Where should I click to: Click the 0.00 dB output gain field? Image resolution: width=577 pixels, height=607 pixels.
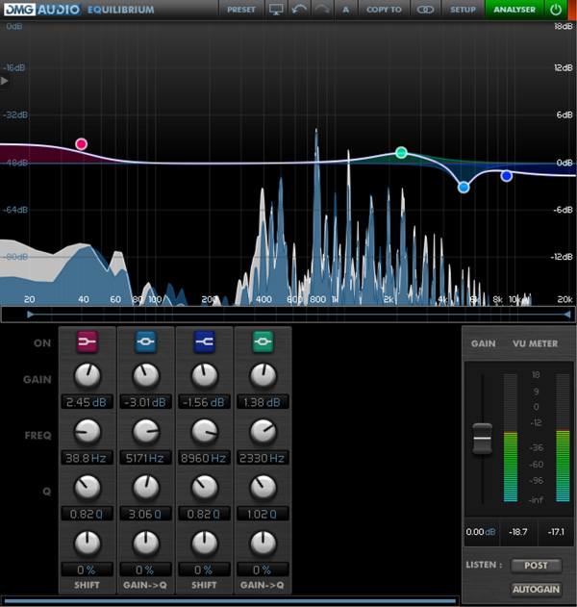coord(481,532)
